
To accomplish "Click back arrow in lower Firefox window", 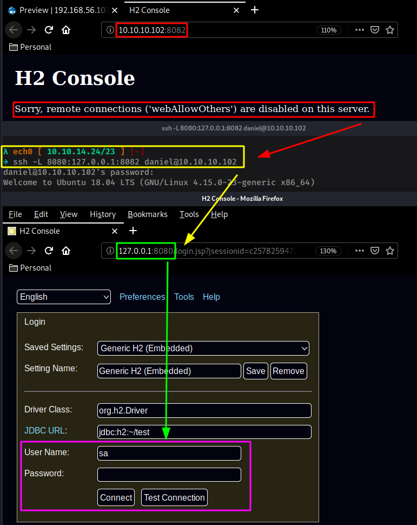I will pyautogui.click(x=14, y=251).
